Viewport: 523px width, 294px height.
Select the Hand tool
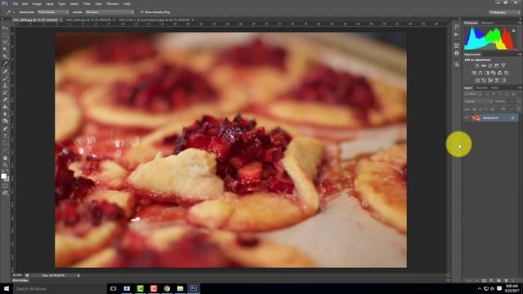[x=5, y=158]
